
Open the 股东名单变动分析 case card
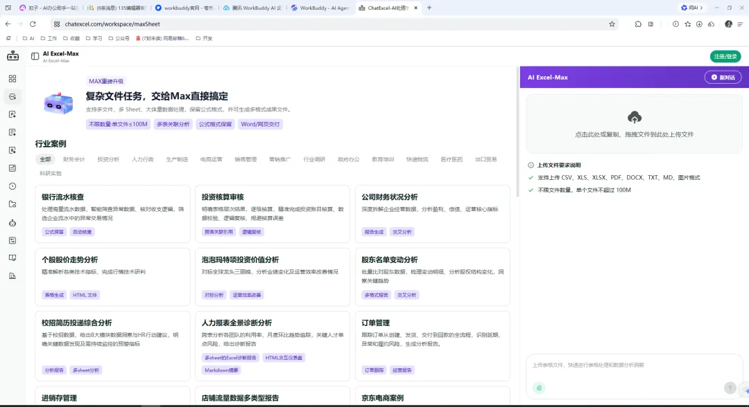[x=432, y=277]
